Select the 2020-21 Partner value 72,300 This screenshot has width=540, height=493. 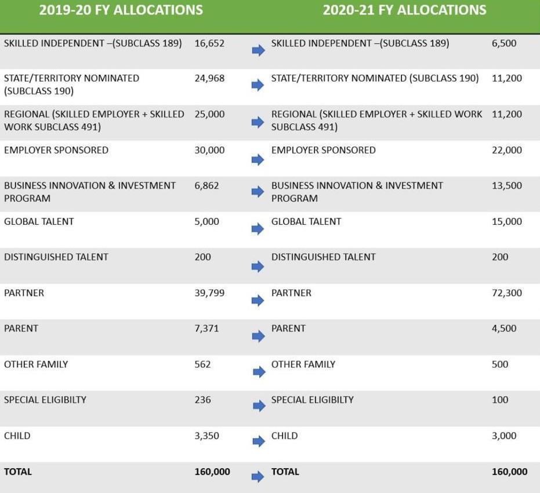pos(507,293)
